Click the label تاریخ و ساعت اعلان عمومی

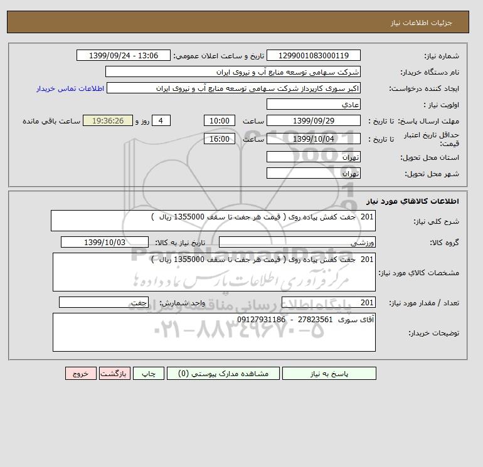pyautogui.click(x=219, y=56)
